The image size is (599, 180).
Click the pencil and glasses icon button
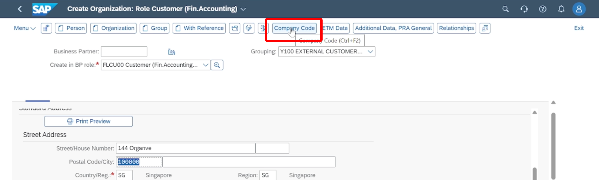point(249,28)
